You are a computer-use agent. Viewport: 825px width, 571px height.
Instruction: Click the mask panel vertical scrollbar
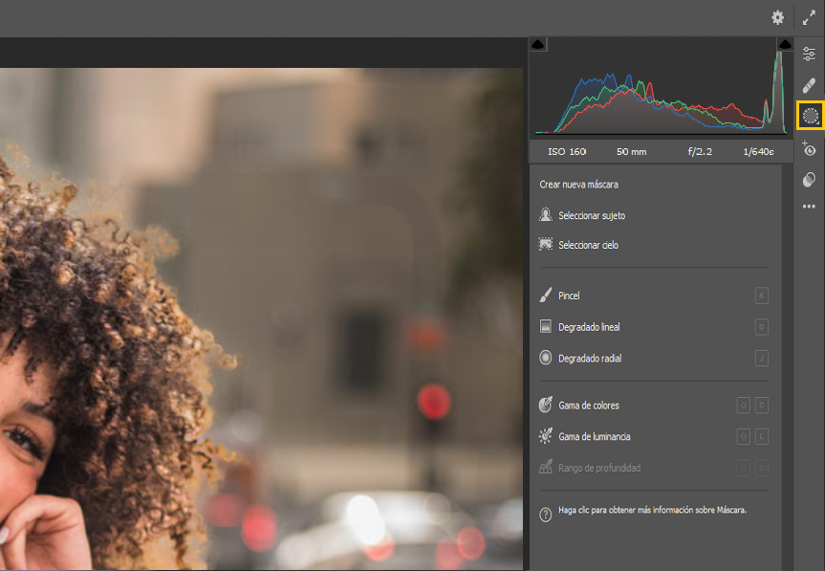pyautogui.click(x=787, y=367)
